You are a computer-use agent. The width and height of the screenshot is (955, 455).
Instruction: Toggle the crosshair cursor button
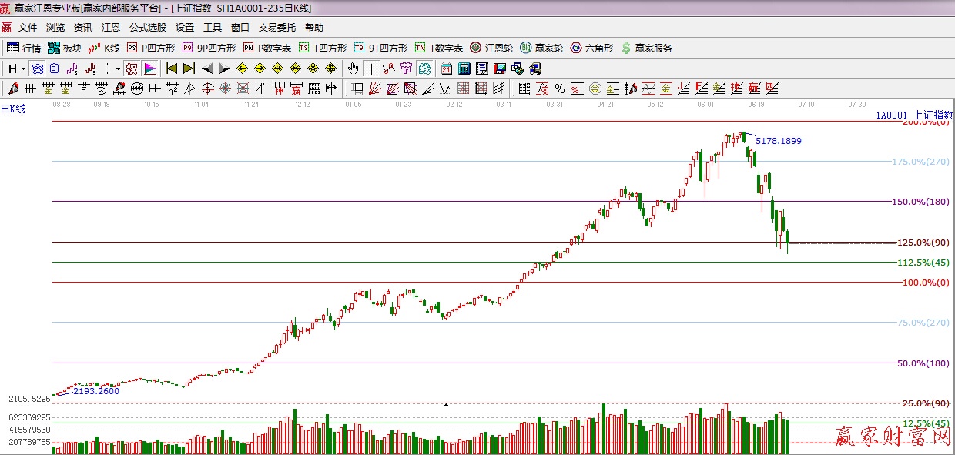pos(371,69)
